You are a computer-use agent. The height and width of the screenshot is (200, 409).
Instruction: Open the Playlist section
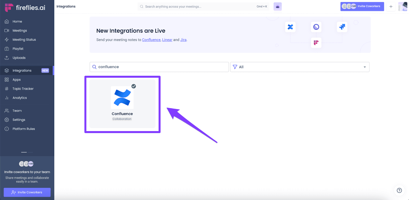[18, 49]
